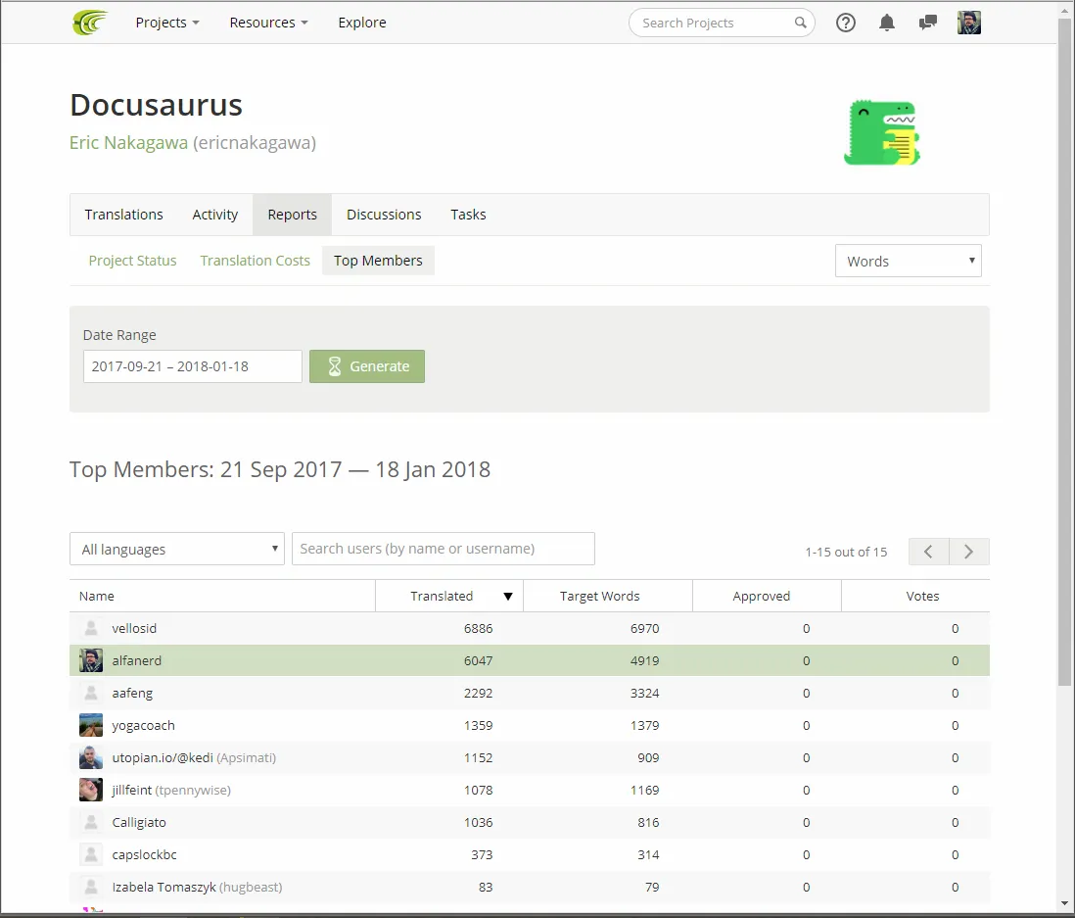This screenshot has width=1075, height=918.
Task: Switch to the Translations tab
Action: 124,214
